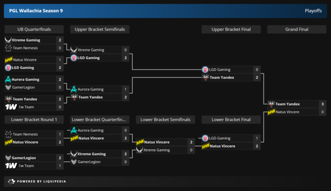The height and width of the screenshot is (191, 331).
Task: Click the LGD Gaming logo in Upper Bracket Final
Action: [205, 69]
